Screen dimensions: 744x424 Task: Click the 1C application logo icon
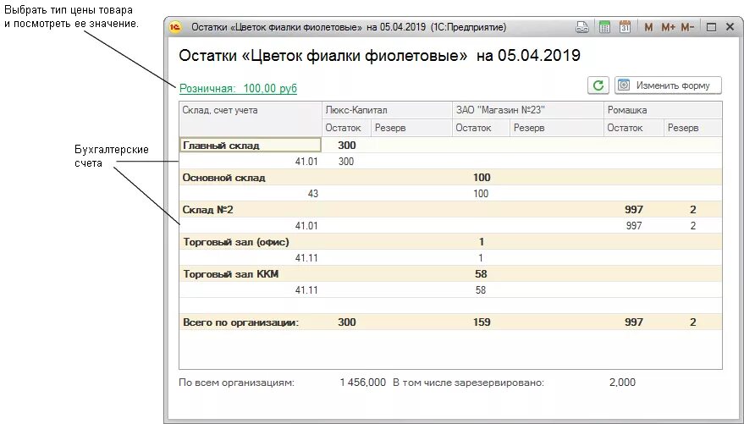[175, 27]
